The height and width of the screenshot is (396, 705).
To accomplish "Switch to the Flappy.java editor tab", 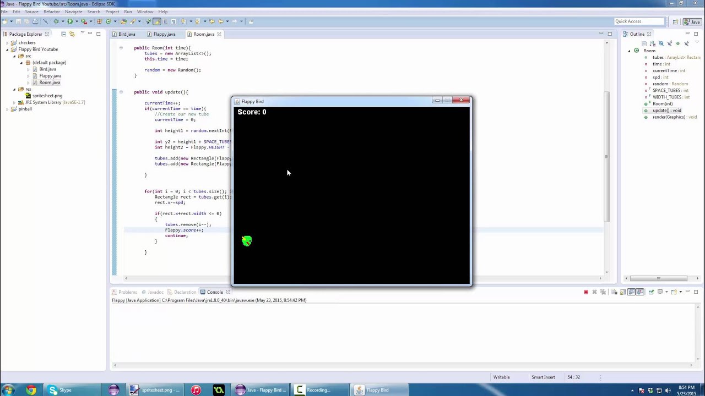I will coord(161,34).
